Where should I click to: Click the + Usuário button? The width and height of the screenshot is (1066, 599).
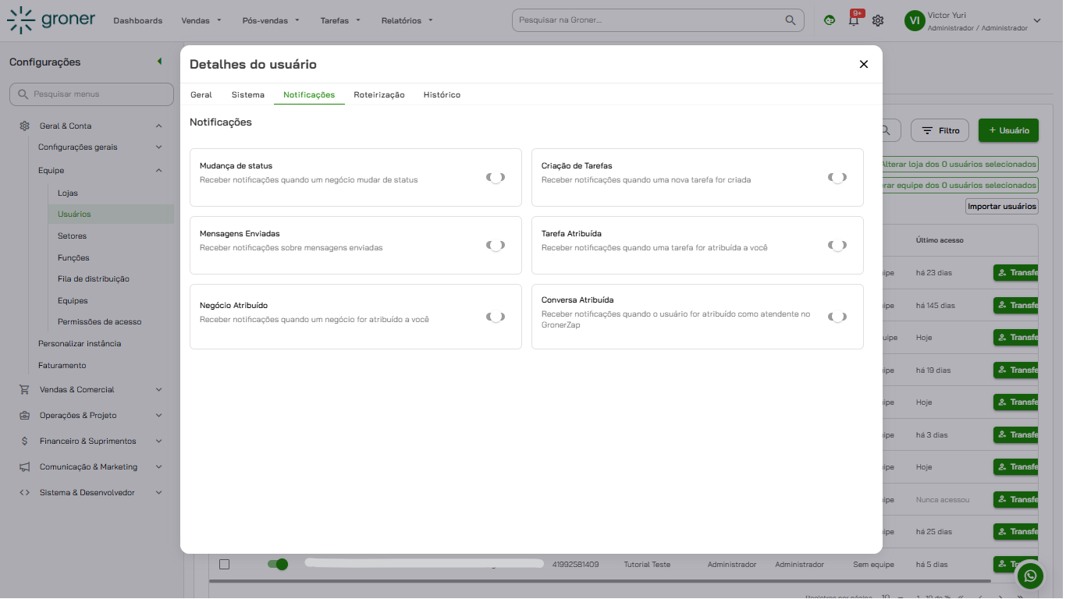click(x=1008, y=130)
